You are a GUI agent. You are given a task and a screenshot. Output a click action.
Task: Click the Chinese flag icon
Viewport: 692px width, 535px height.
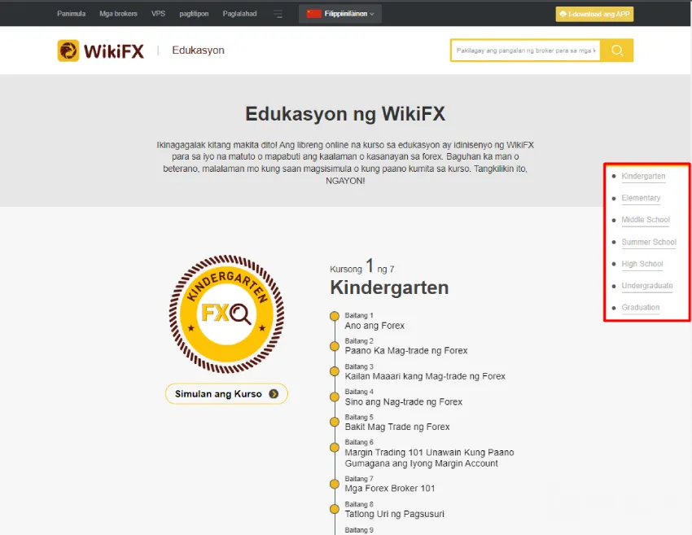point(313,14)
